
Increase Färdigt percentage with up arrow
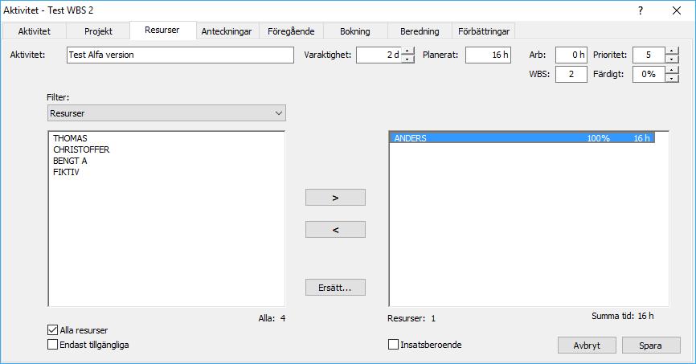coord(672,70)
